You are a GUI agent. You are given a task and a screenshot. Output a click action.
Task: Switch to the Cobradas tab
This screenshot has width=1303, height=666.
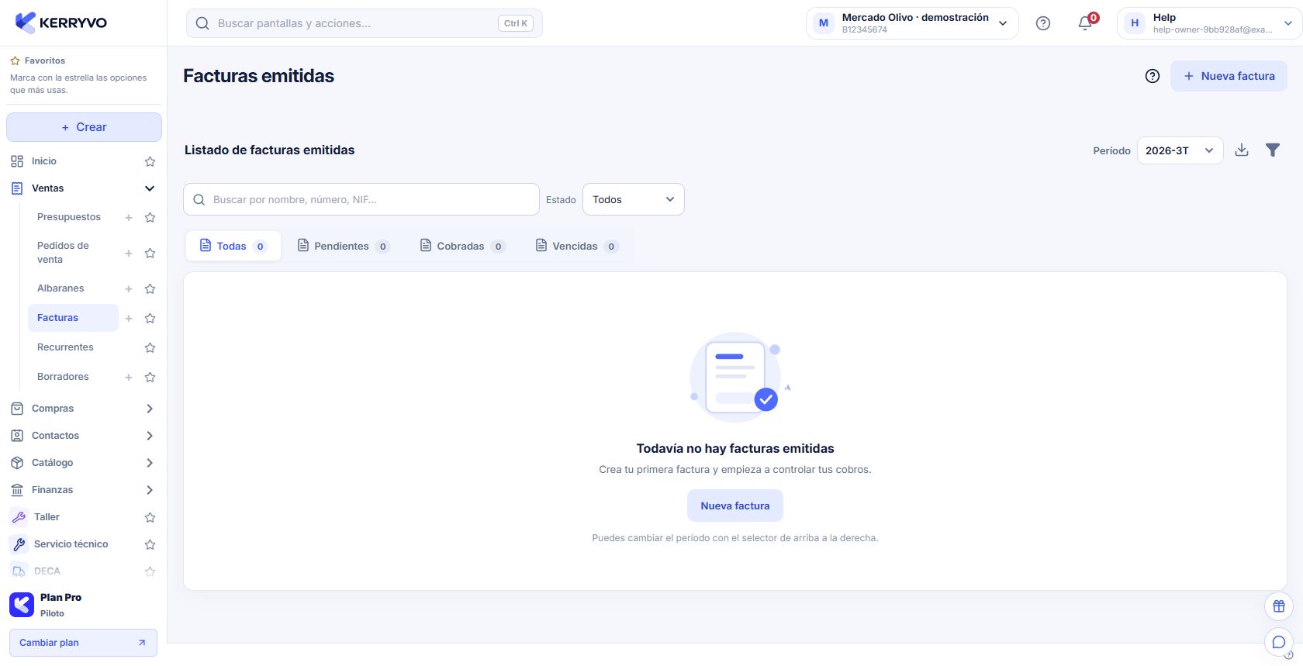pos(462,246)
